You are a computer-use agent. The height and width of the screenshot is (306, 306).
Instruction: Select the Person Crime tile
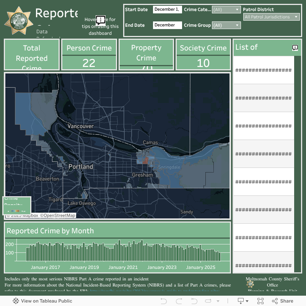pyautogui.click(x=89, y=54)
